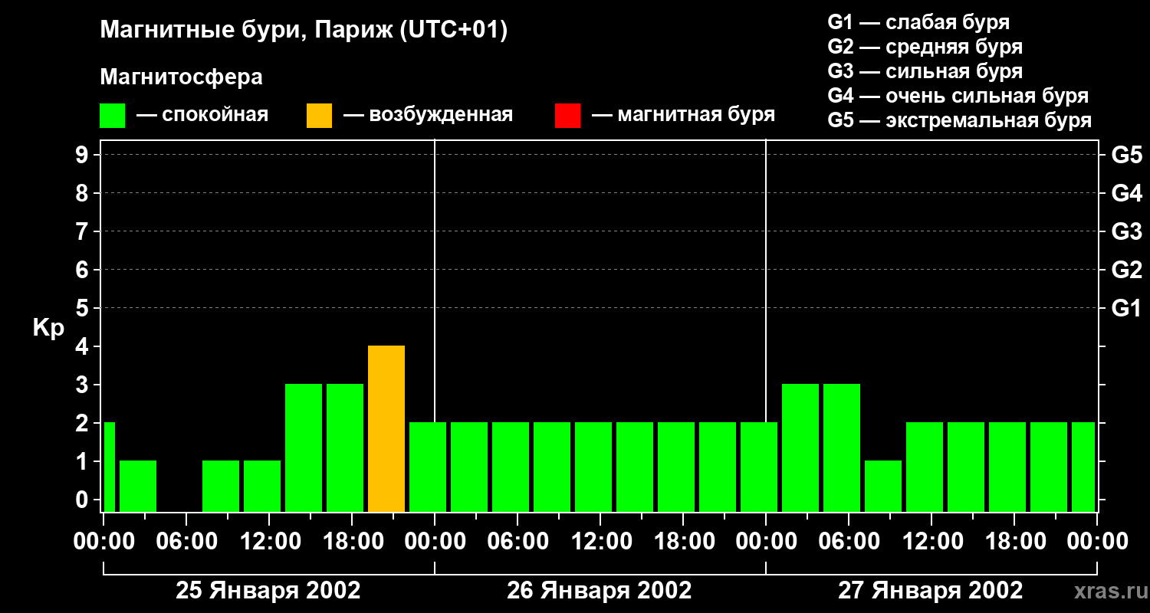
Task: Click the G3 label on the right axis
Action: pyautogui.click(x=1126, y=231)
